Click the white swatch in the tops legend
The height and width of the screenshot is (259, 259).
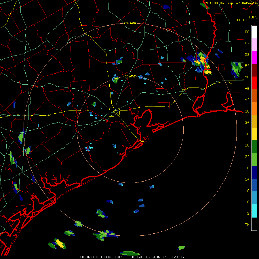(254, 32)
